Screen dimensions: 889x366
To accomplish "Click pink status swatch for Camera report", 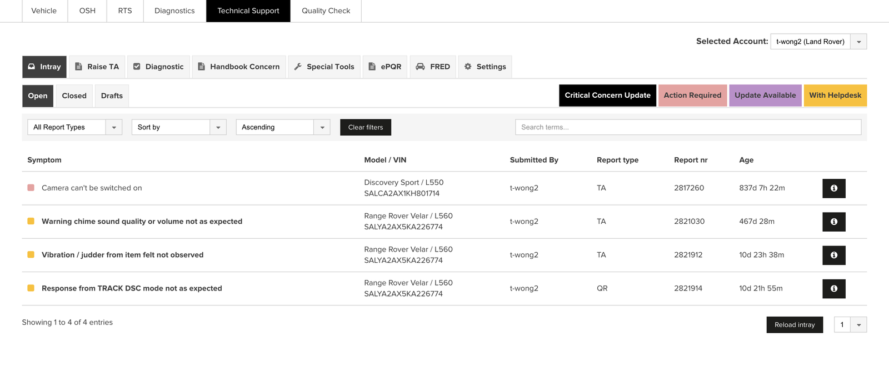I will [x=31, y=188].
